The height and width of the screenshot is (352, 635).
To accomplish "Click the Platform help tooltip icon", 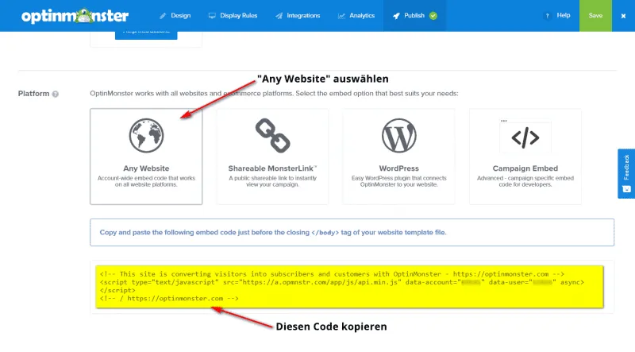I will coord(56,94).
